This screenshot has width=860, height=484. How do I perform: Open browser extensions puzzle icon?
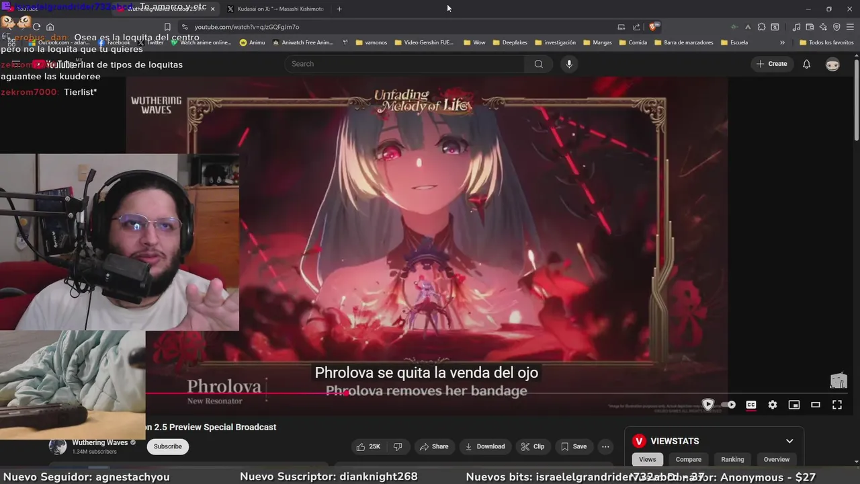pos(761,27)
